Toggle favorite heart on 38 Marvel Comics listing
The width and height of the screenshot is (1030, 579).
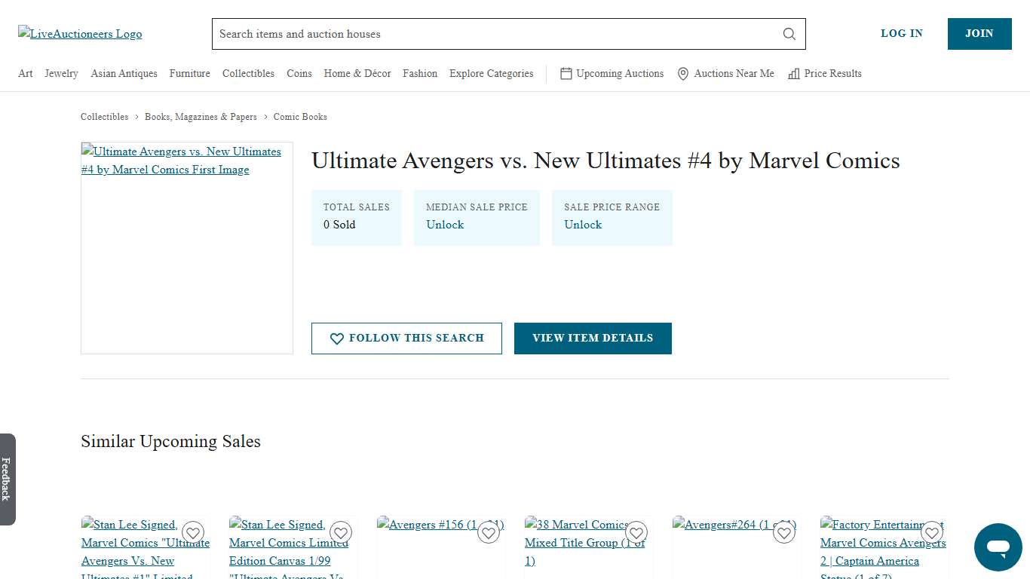636,532
